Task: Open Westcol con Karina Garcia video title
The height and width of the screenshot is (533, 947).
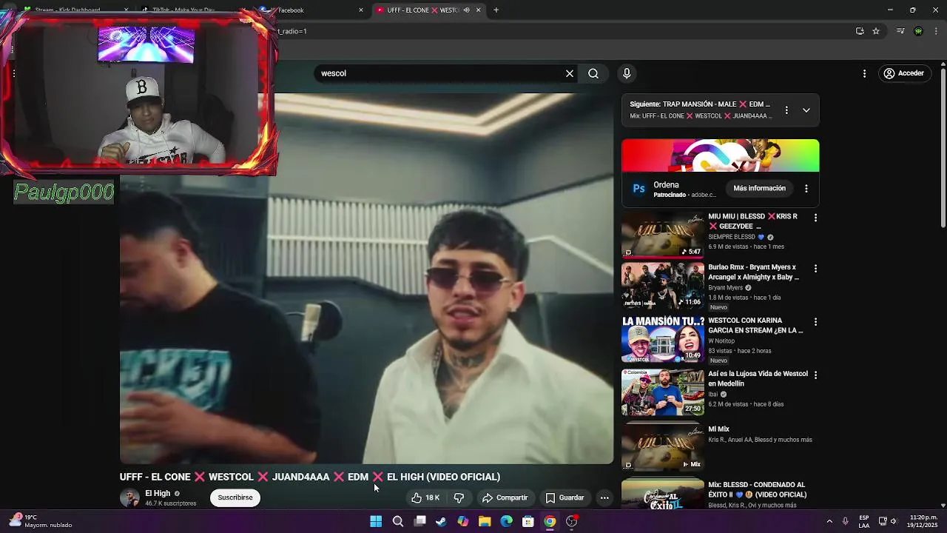Action: point(755,326)
